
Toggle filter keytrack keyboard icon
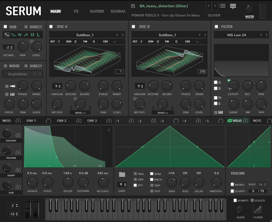[x=221, y=112]
